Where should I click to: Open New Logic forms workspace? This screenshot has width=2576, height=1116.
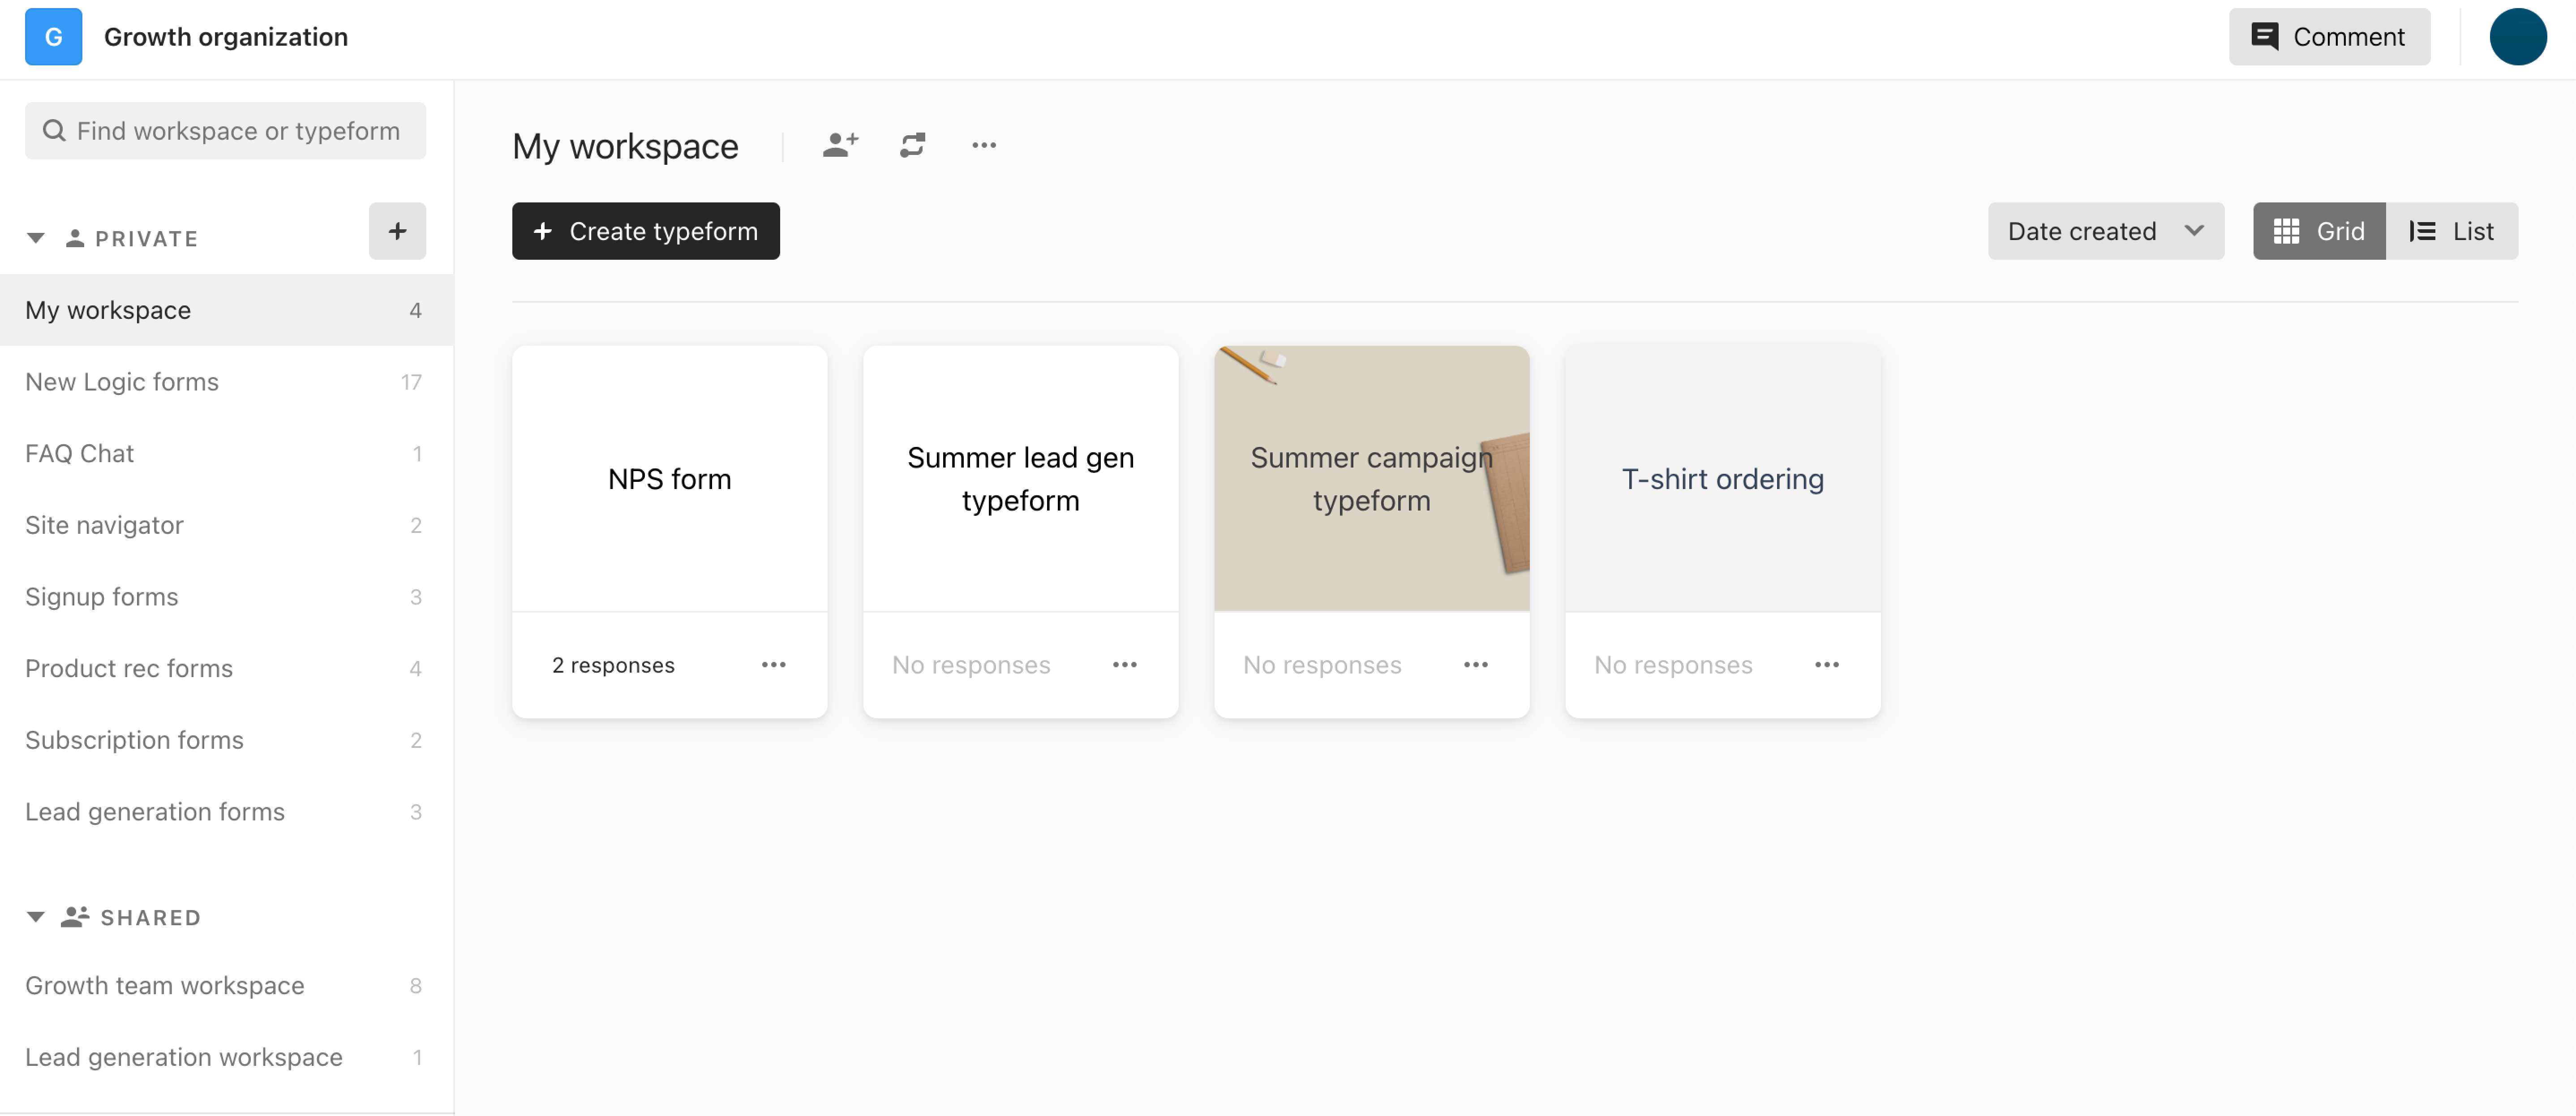(x=226, y=382)
